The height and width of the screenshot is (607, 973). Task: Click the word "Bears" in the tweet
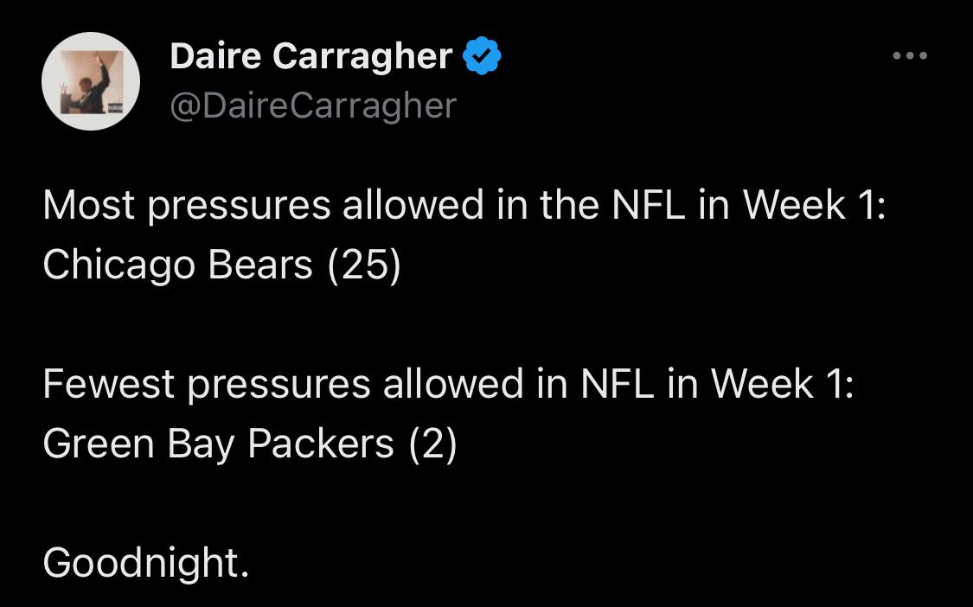coord(259,265)
